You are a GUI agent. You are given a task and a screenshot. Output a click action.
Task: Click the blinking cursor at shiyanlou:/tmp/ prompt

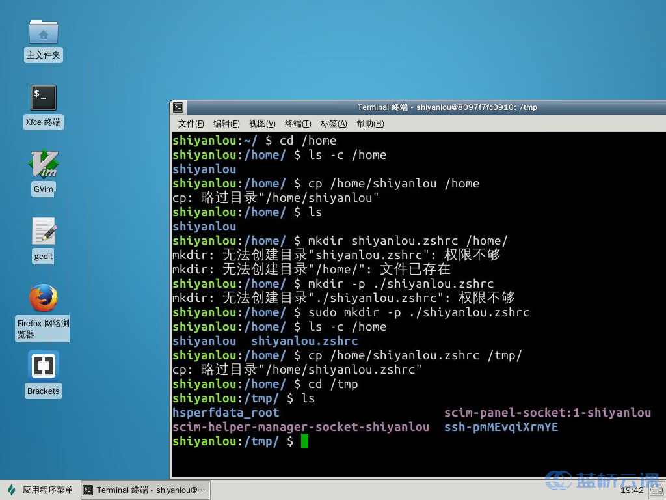coord(303,441)
